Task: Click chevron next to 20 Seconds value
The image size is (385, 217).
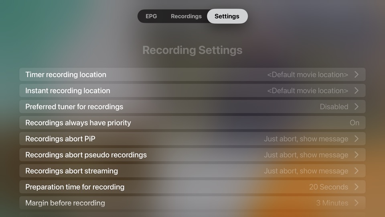Action: pos(357,187)
